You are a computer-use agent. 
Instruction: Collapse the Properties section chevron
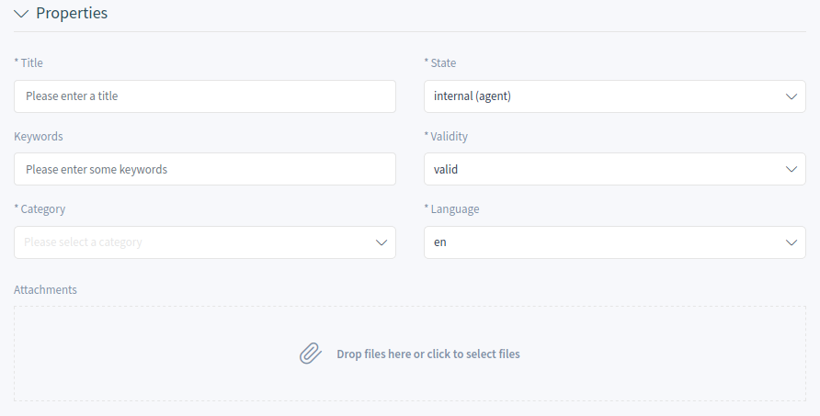click(21, 14)
